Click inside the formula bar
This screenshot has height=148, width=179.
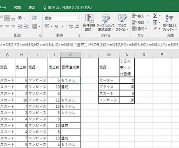pos(89,45)
